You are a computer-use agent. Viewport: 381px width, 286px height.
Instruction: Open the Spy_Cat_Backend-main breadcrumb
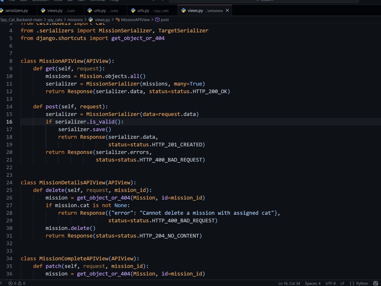tap(21, 20)
